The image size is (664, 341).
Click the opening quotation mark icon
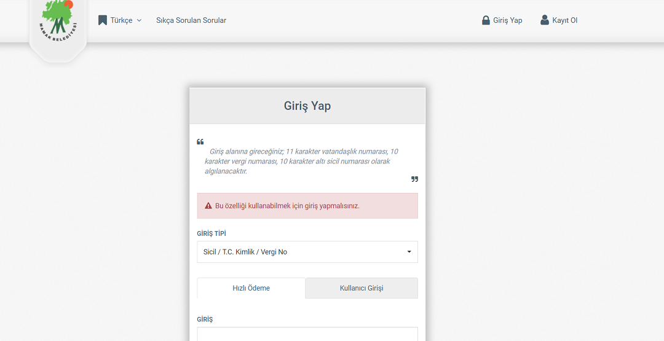(200, 142)
